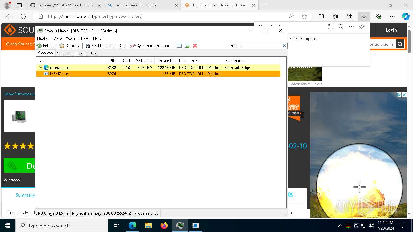
Task: Click the Refresh toolbar button
Action: [x=46, y=46]
